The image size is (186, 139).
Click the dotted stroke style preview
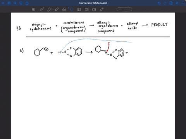coord(124,9)
